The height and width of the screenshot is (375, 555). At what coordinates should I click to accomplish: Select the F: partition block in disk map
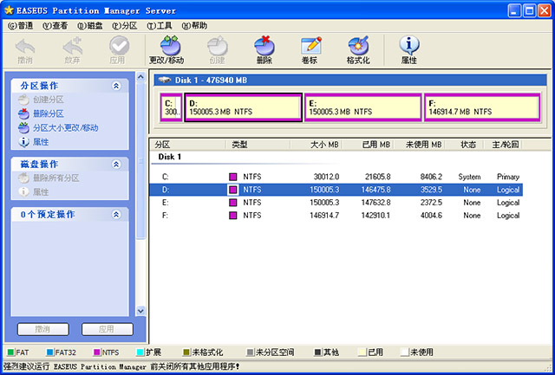coord(482,107)
